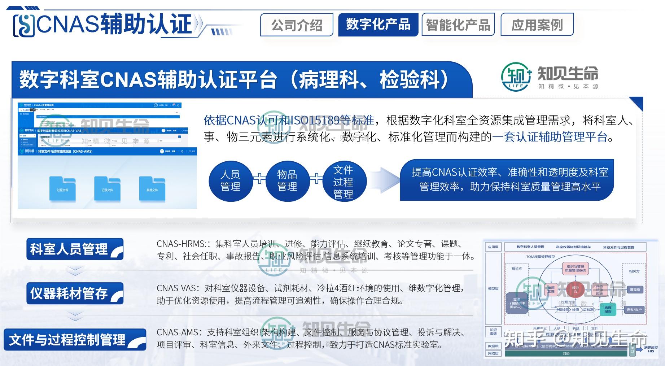
Task: Click the 物品管理 circle icon
Action: [288, 180]
